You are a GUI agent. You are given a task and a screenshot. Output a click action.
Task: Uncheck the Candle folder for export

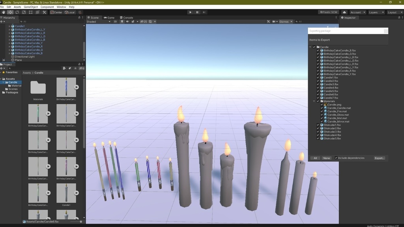[x=314, y=47]
